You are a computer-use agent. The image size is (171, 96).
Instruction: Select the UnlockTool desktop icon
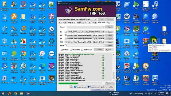(146, 67)
